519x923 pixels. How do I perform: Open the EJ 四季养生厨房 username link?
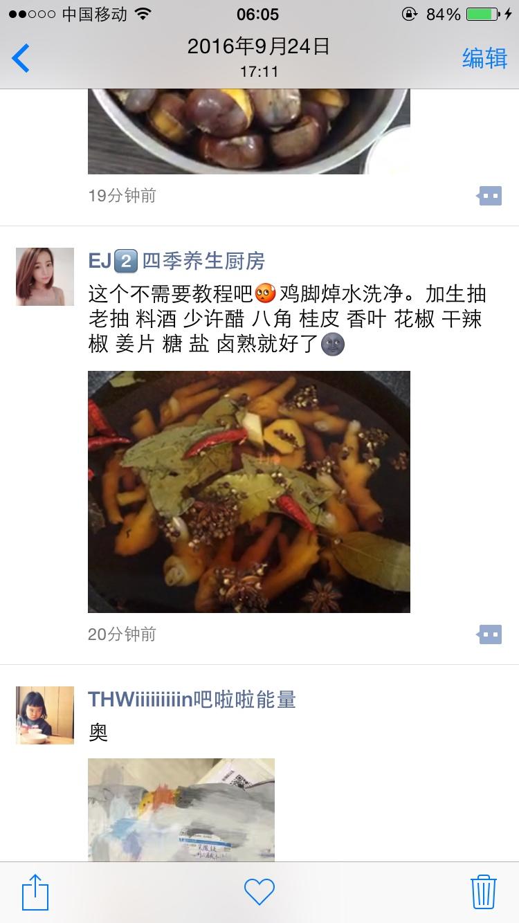coord(176,261)
